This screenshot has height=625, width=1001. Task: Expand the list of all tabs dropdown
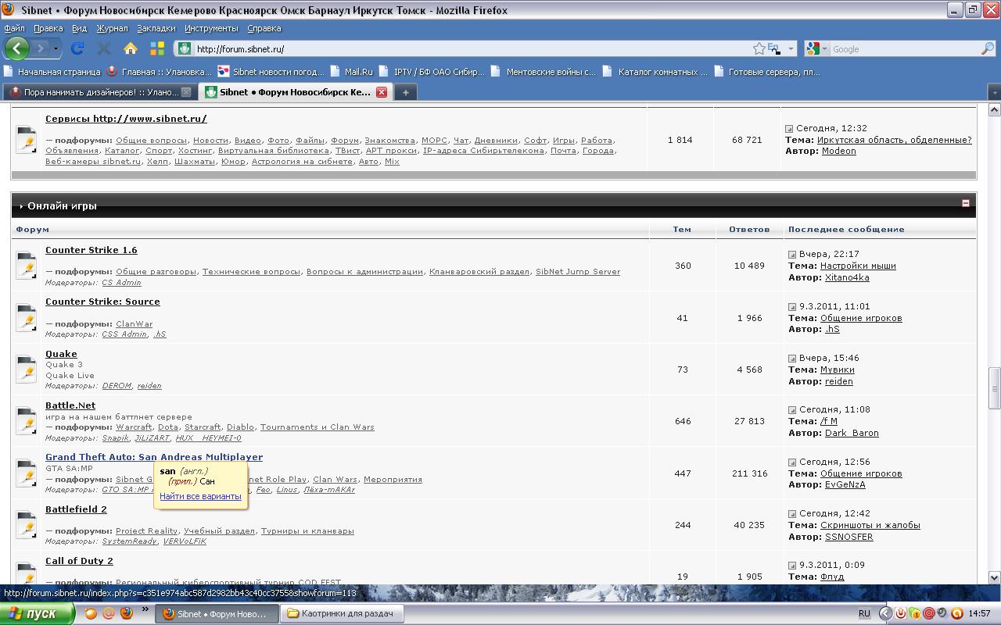pyautogui.click(x=994, y=92)
